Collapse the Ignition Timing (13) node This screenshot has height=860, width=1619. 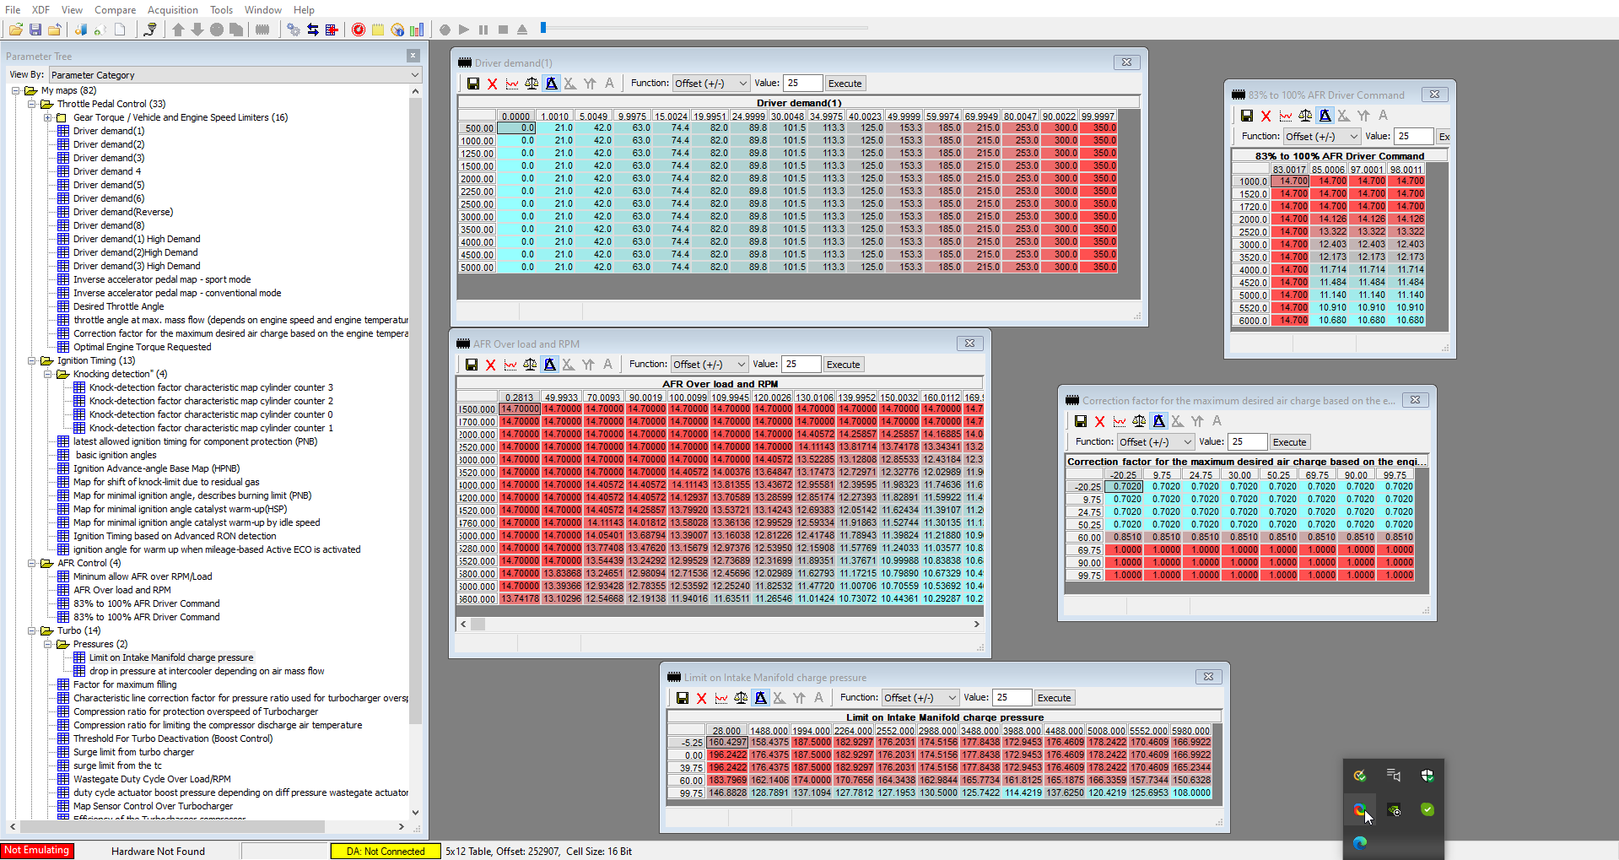[x=32, y=360]
